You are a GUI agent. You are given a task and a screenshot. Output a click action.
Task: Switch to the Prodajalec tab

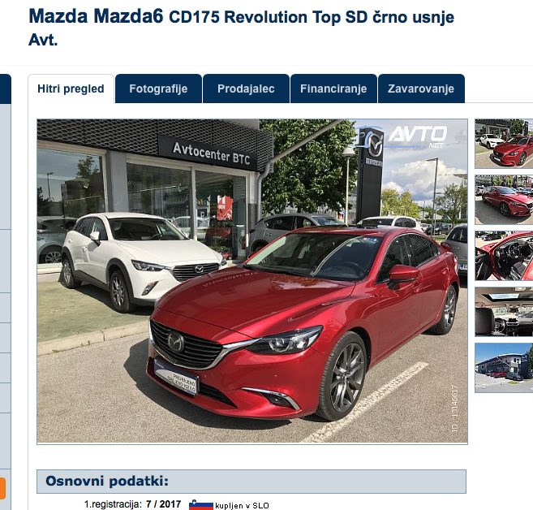tap(246, 89)
